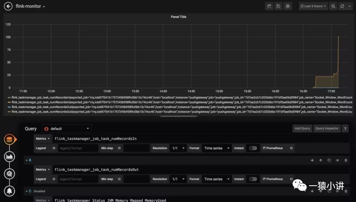Open dashboard settings gear in top bar
The height and width of the screenshot is (202, 356).
288,6
